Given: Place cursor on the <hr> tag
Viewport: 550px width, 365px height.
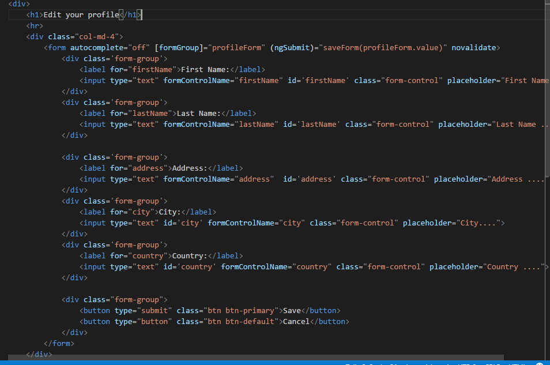Looking at the screenshot, I should [x=35, y=25].
